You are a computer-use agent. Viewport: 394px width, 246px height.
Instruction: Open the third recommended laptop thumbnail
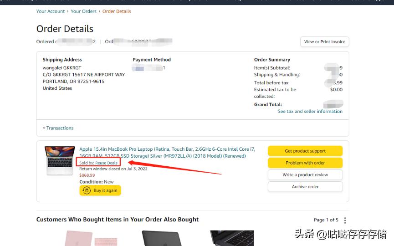(x=231, y=238)
